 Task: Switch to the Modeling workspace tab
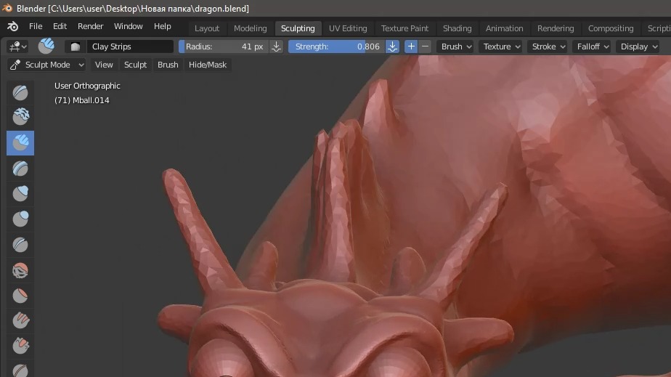(250, 28)
